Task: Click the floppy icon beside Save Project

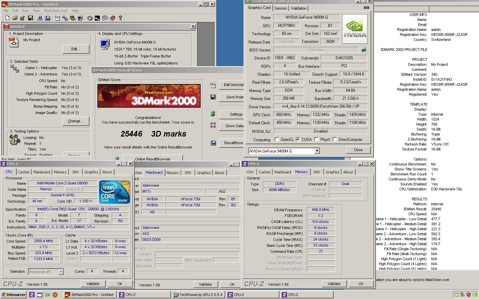Action: 213,97
